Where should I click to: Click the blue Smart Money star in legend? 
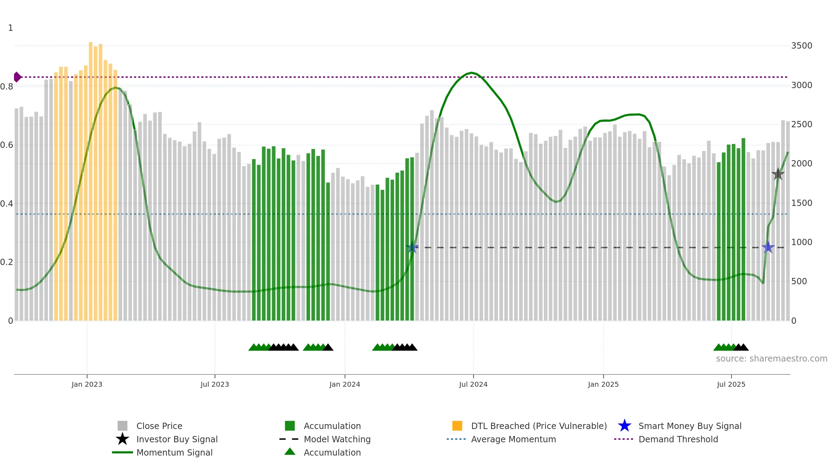(x=624, y=426)
